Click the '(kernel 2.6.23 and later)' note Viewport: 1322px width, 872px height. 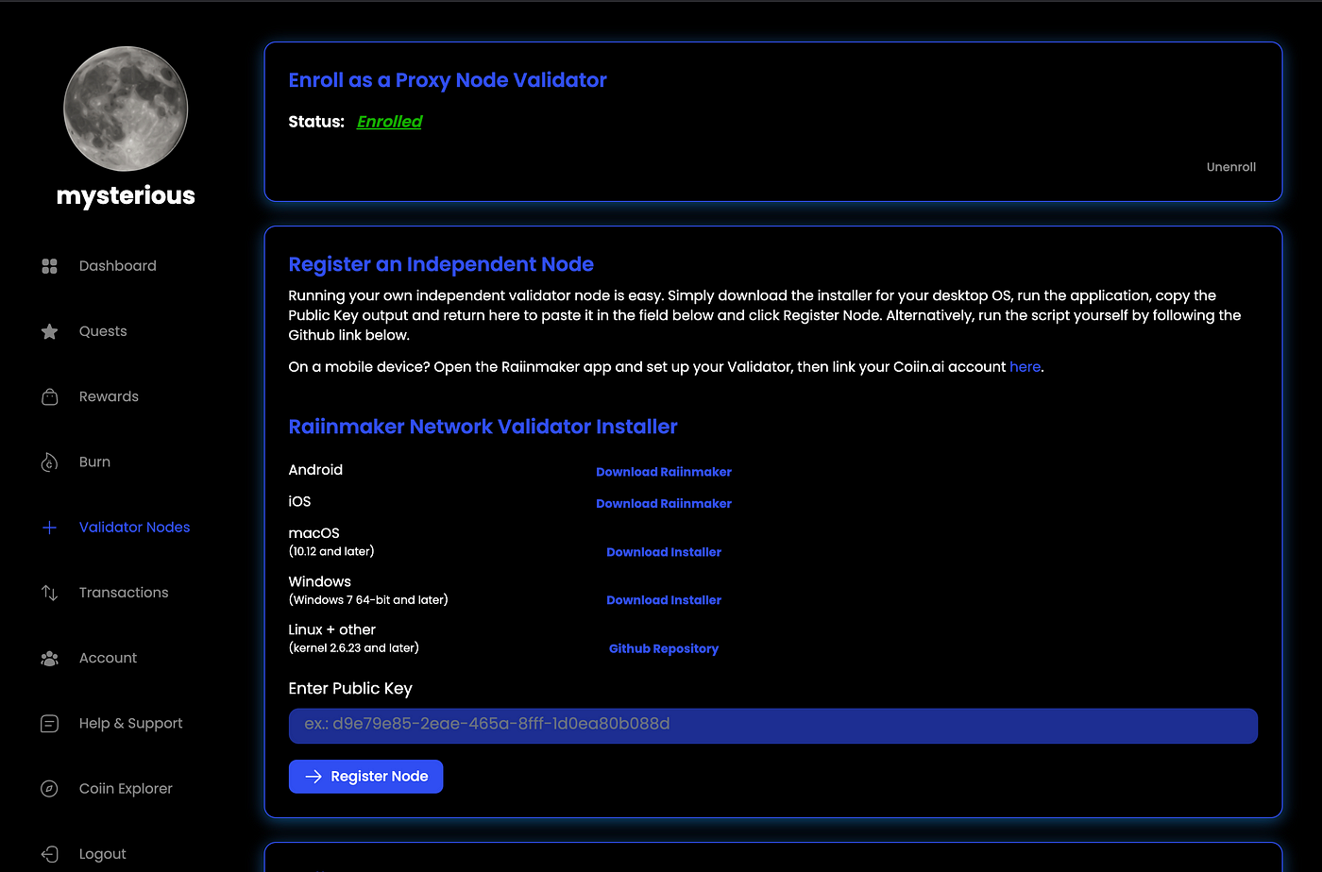click(354, 648)
